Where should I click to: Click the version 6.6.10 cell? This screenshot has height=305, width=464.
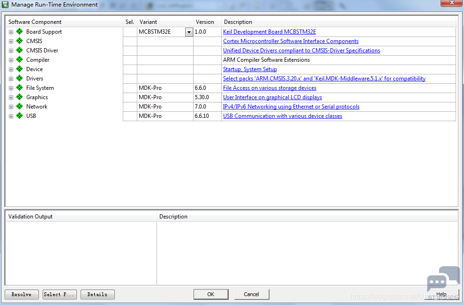pyautogui.click(x=208, y=116)
